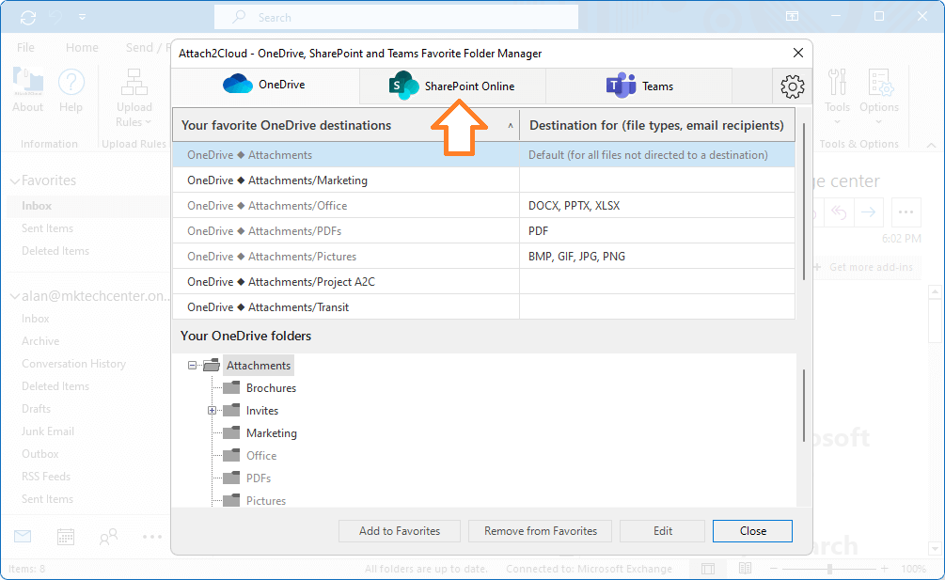The width and height of the screenshot is (945, 580).
Task: Switch to the Home tab
Action: 82,46
